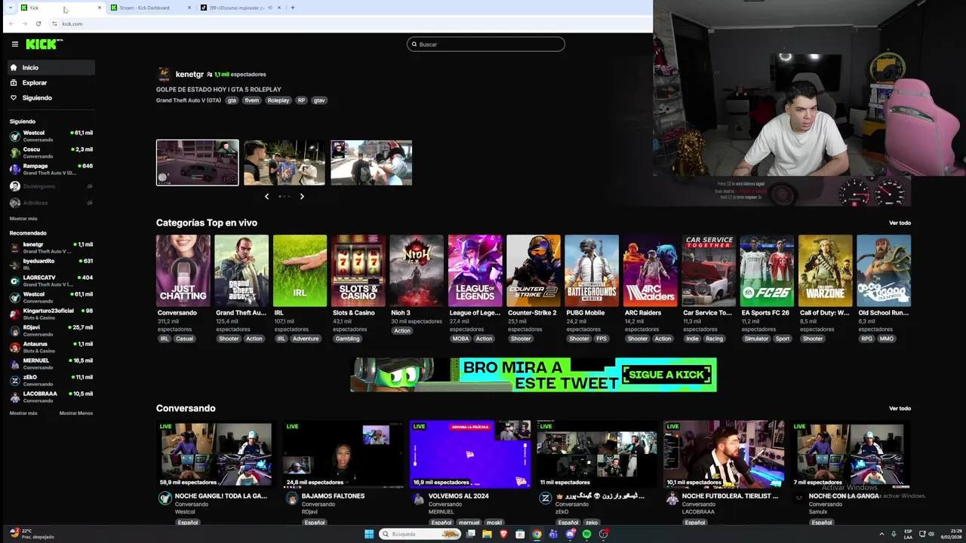
Task: Close the Stream - Kick Dashboard tab
Action: [189, 8]
